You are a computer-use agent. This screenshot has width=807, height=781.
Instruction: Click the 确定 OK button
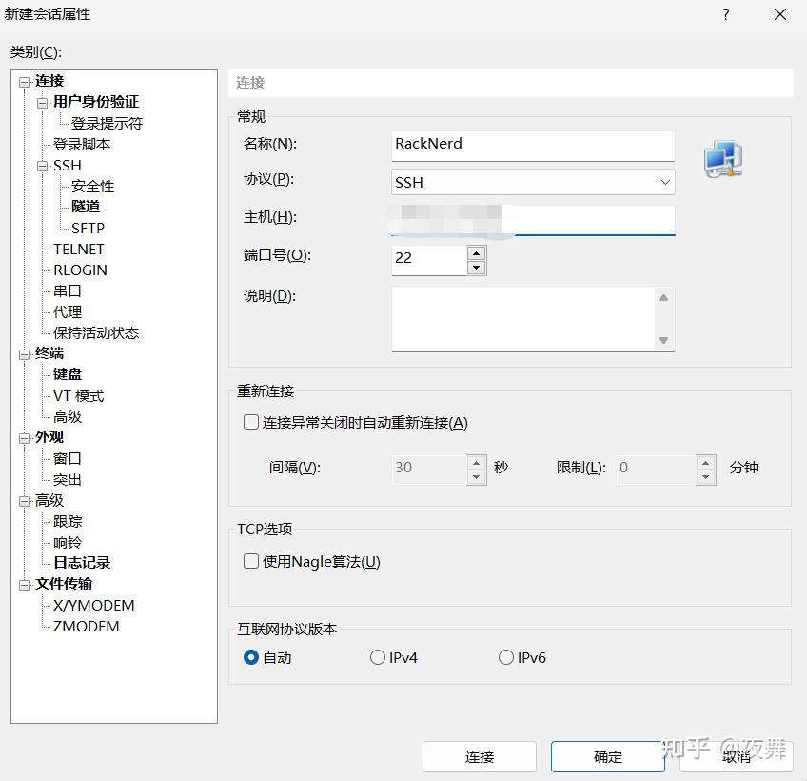click(x=608, y=756)
